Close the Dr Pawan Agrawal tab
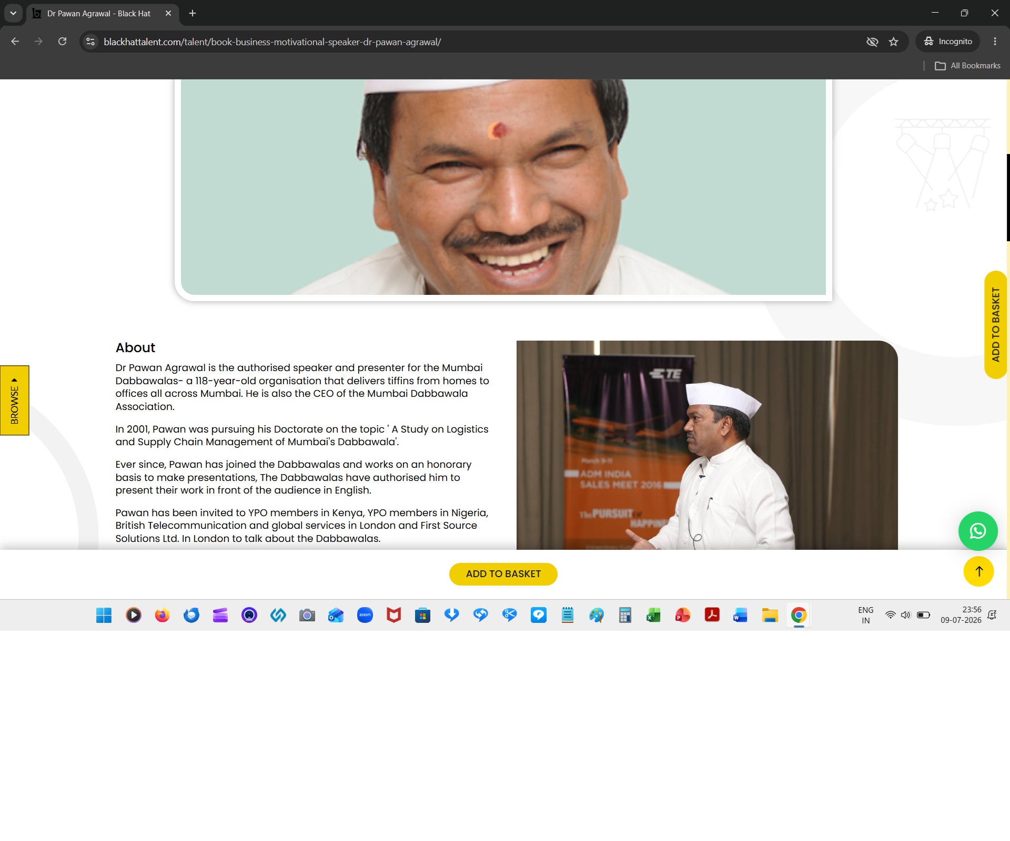The height and width of the screenshot is (841, 1010). [168, 13]
